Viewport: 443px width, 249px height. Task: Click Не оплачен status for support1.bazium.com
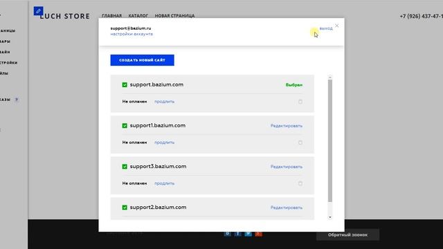point(134,142)
